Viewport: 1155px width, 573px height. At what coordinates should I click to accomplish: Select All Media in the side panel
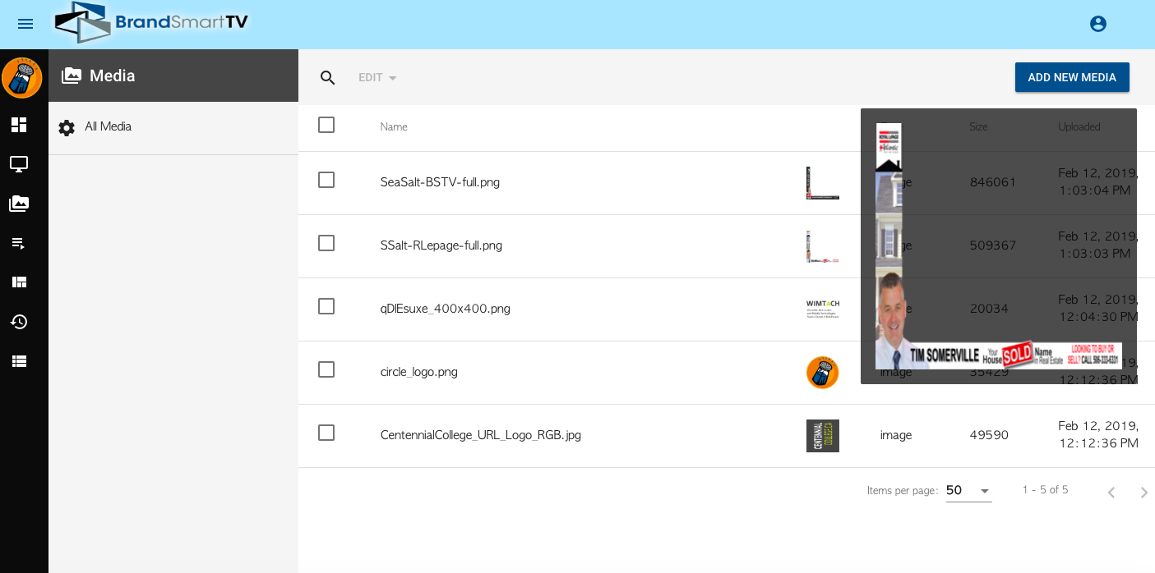tap(108, 127)
